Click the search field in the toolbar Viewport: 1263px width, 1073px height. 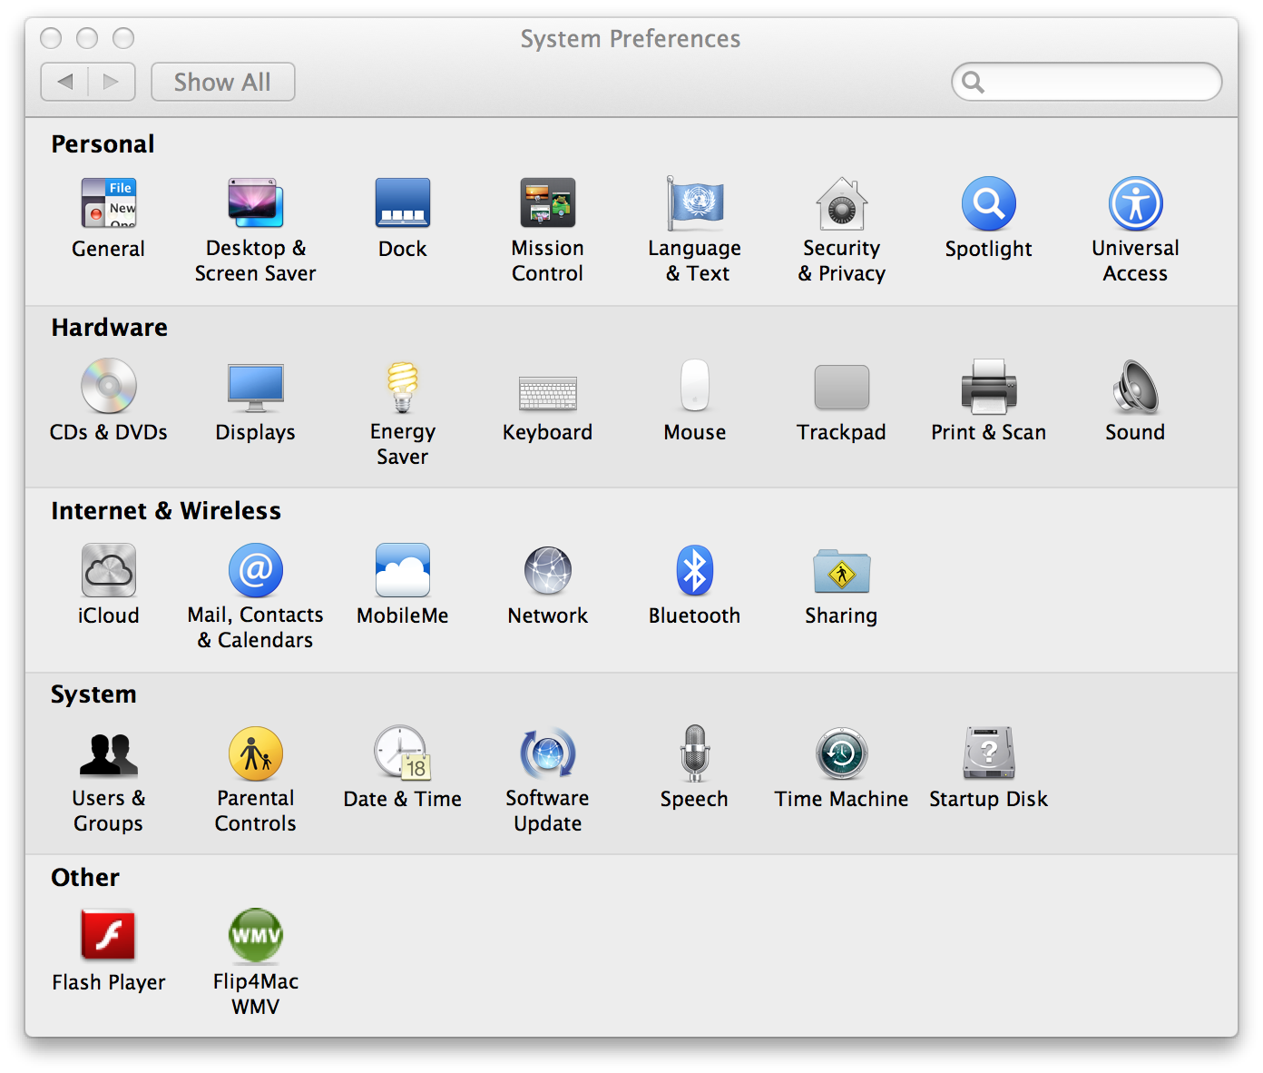coord(1087,82)
